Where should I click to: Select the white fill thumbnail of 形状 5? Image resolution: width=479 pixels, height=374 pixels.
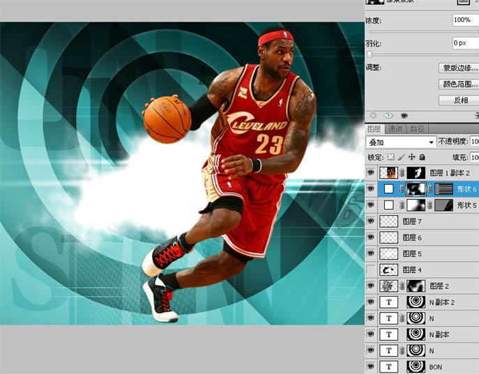pos(388,205)
